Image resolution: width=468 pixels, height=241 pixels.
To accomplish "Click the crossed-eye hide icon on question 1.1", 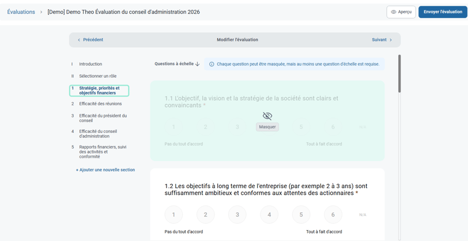I will tap(267, 116).
